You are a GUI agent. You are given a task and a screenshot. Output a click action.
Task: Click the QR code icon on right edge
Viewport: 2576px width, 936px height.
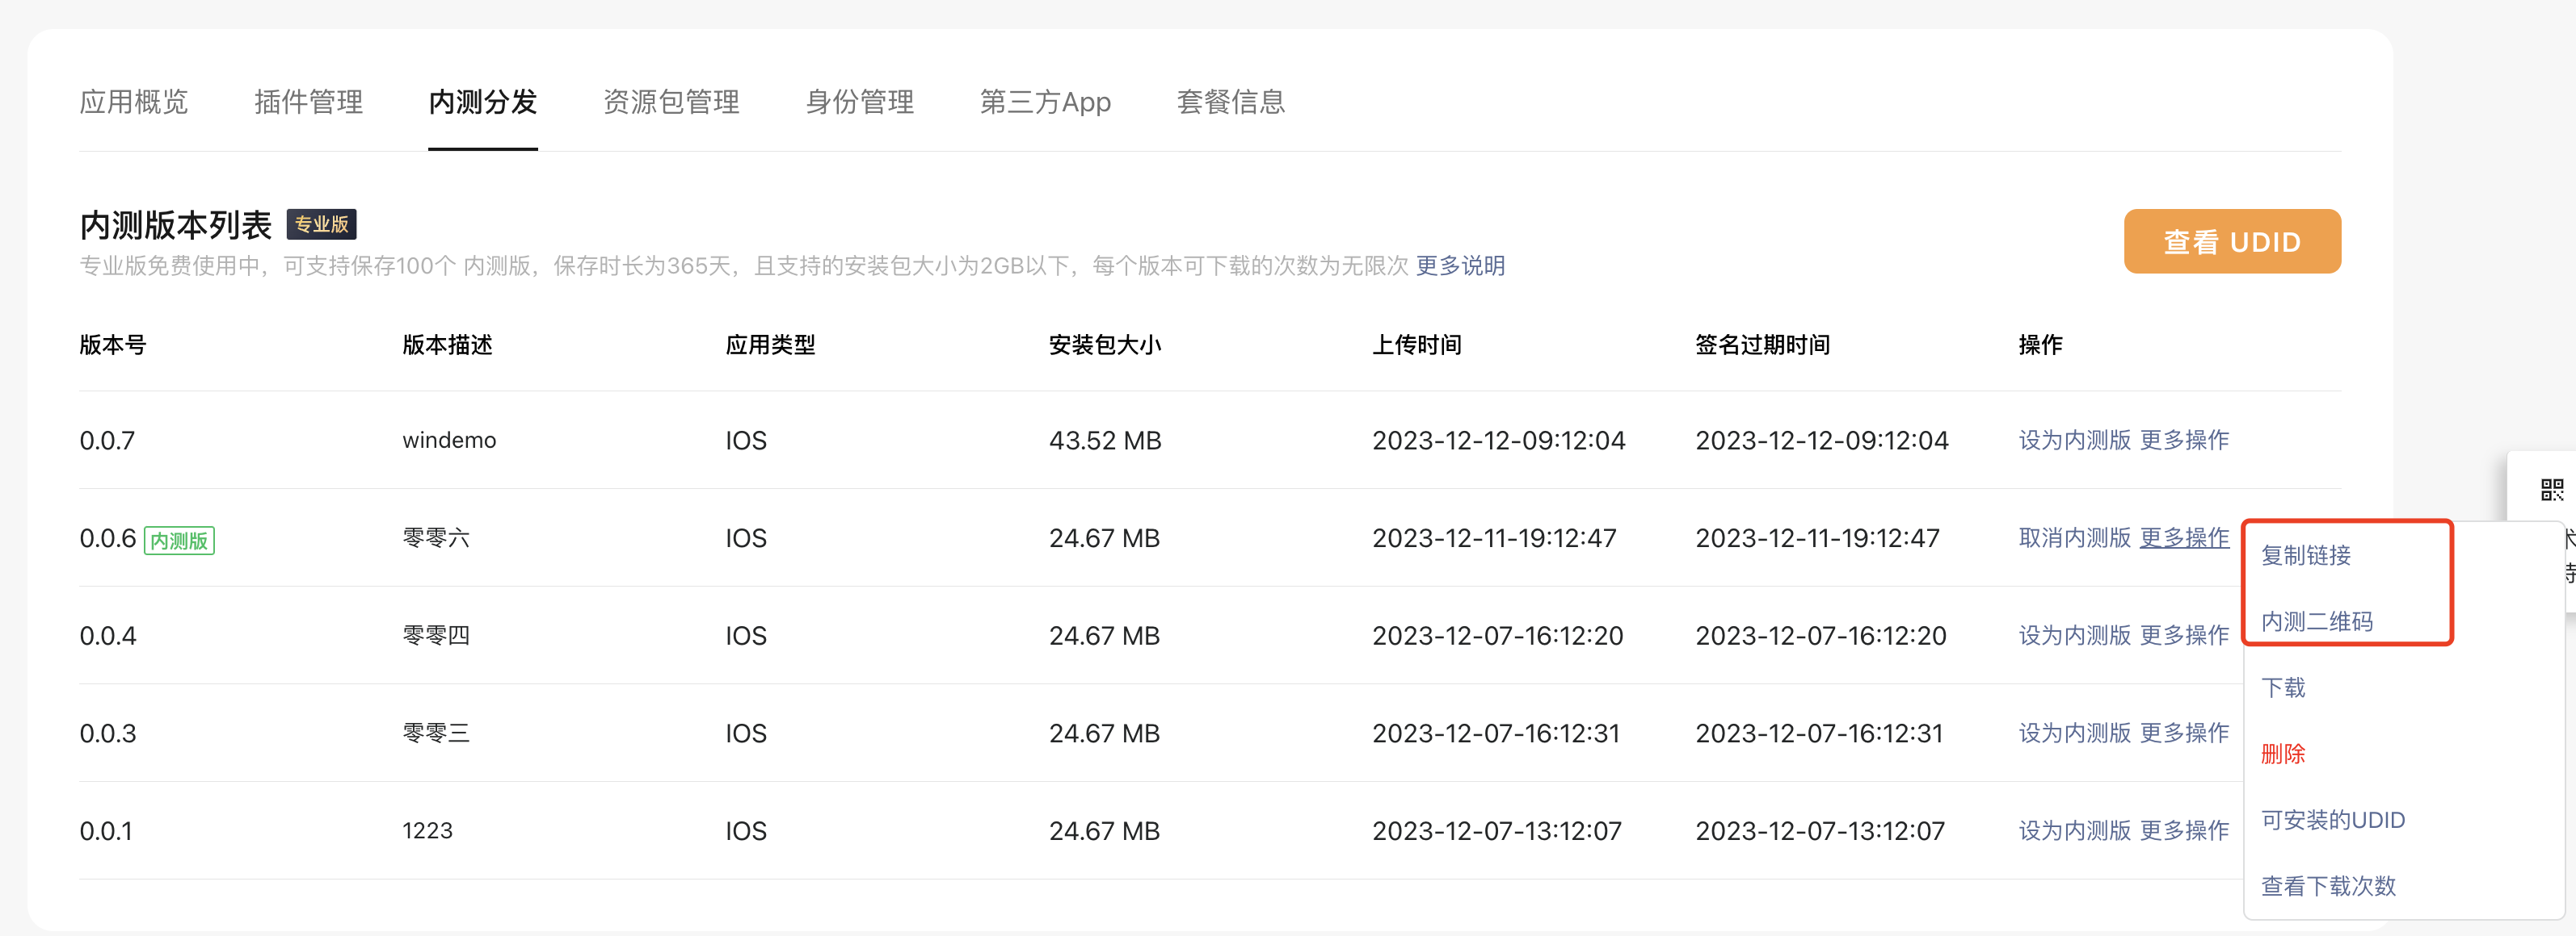pos(2551,490)
